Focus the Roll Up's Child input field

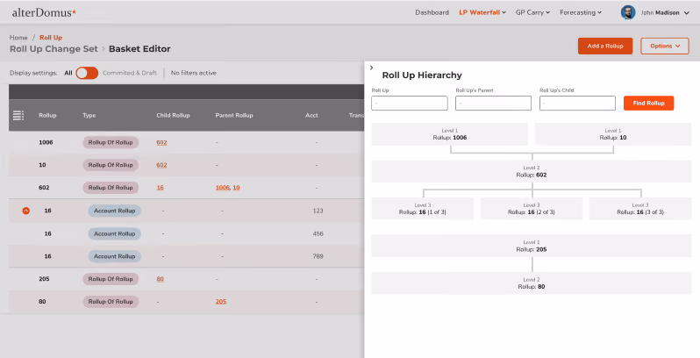(577, 104)
